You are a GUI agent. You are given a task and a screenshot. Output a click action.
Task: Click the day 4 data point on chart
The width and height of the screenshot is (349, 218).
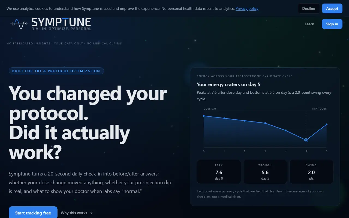pyautogui.click(x=285, y=131)
